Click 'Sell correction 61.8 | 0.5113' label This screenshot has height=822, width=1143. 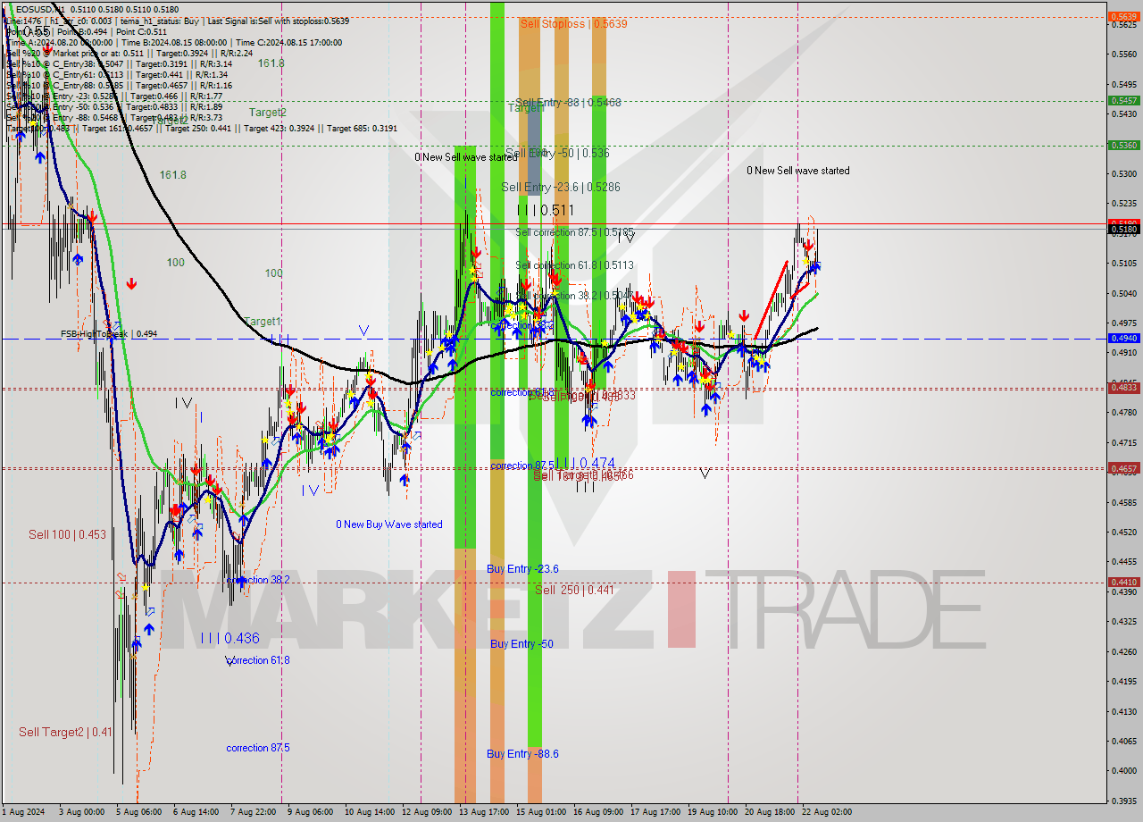575,265
